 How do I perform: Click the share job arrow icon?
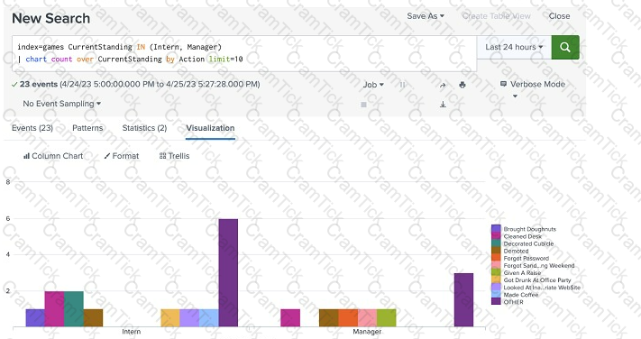pos(443,85)
